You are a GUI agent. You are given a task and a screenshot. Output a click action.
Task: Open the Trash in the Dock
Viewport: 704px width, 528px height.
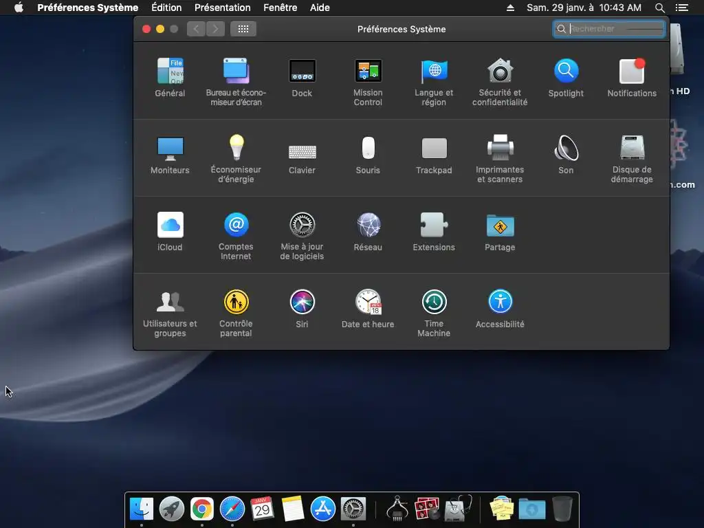(562, 509)
